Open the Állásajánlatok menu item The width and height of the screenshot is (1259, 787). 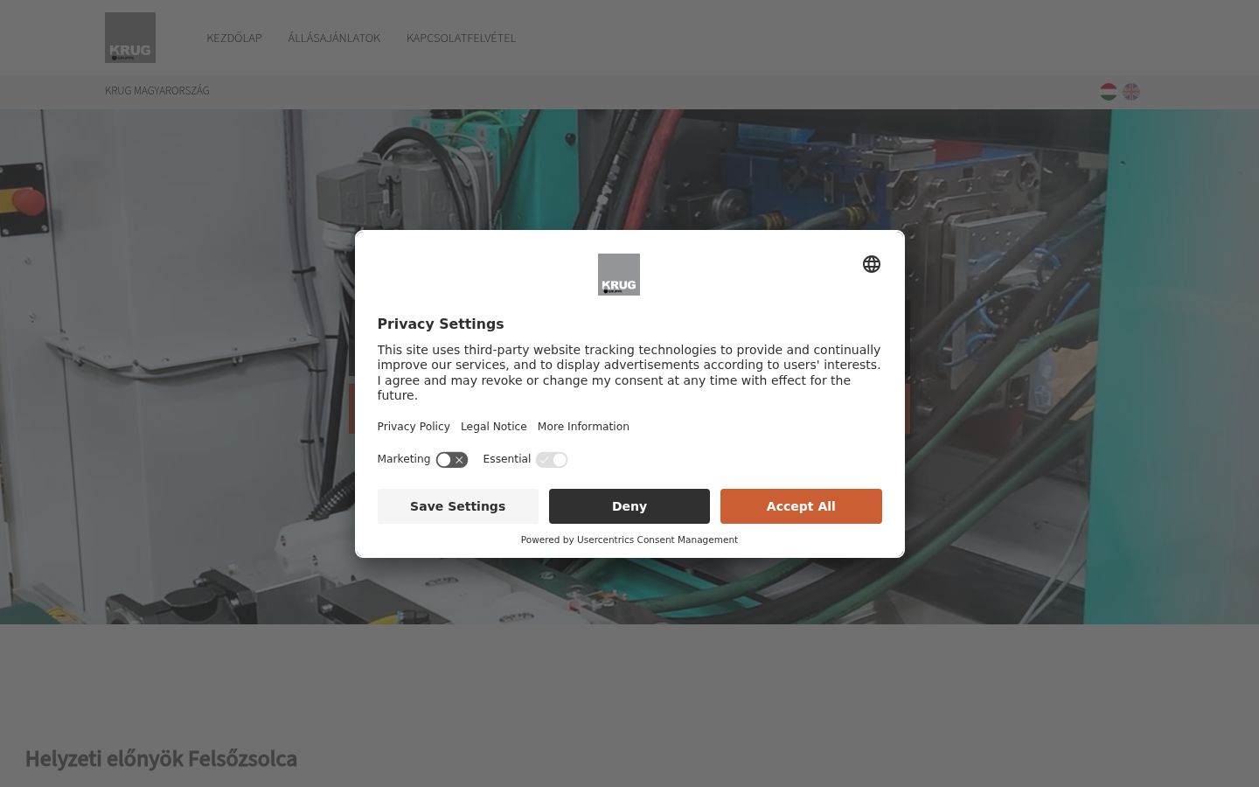(334, 38)
